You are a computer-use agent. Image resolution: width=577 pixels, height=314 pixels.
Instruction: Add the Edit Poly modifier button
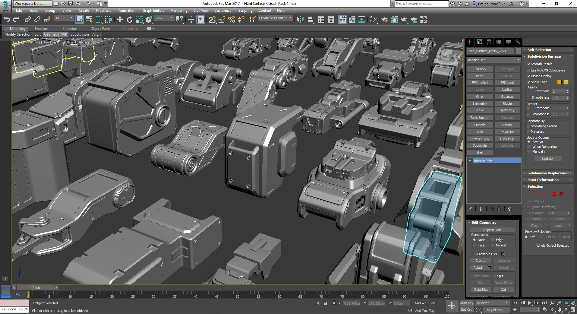[480, 69]
